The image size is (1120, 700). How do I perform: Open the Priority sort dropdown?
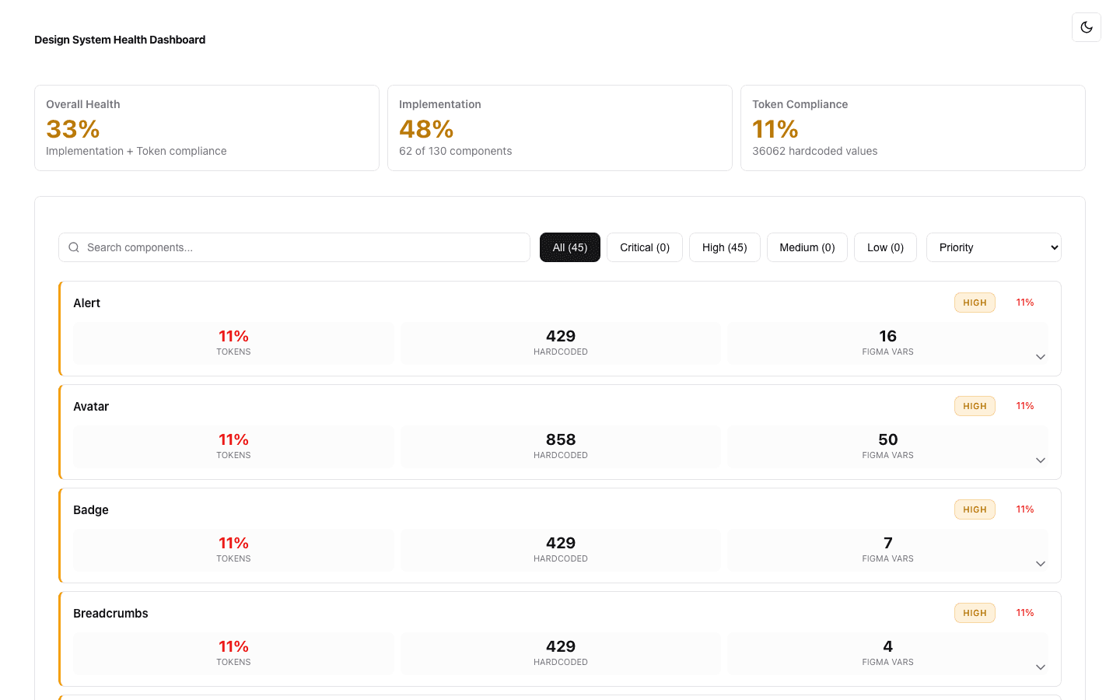pos(994,247)
